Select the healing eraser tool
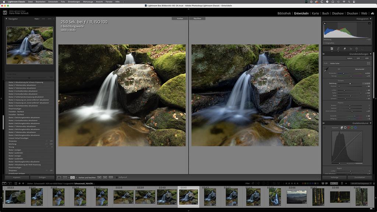377x212 pixels. coord(344,49)
